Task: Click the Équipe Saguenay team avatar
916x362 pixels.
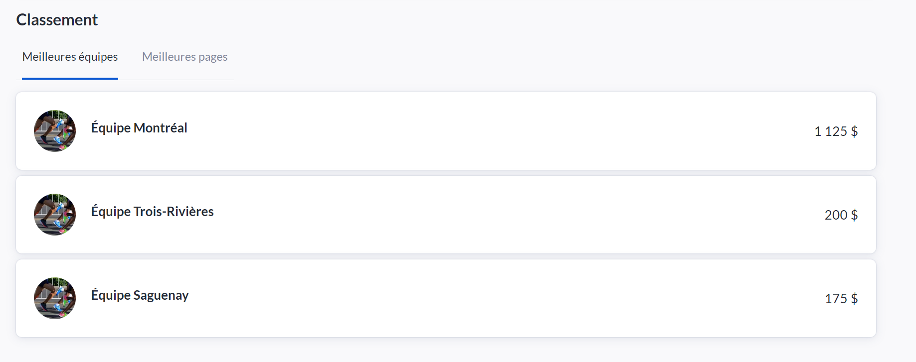Action: (x=55, y=298)
